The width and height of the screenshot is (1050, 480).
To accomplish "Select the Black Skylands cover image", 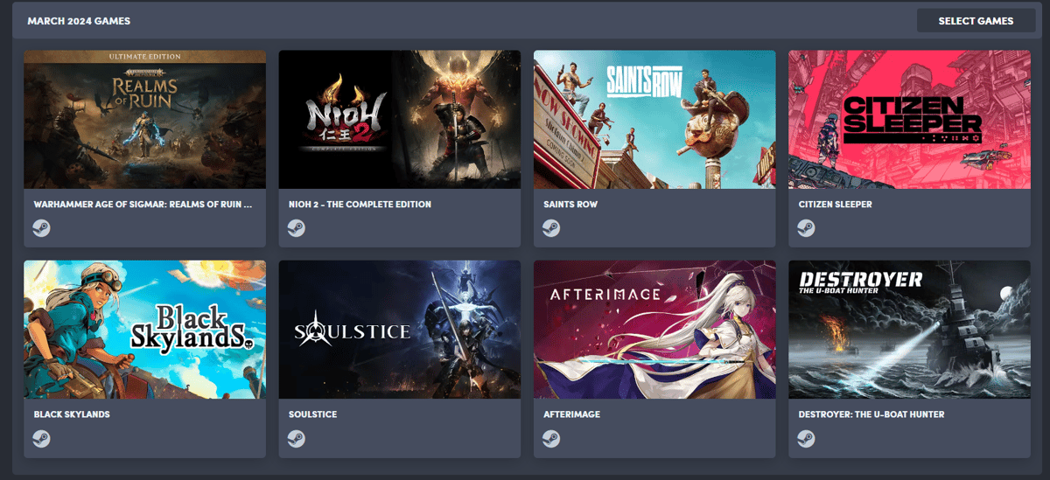I will coord(144,329).
